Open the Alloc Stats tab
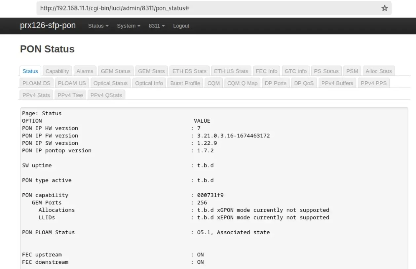416x269 pixels. (x=379, y=71)
